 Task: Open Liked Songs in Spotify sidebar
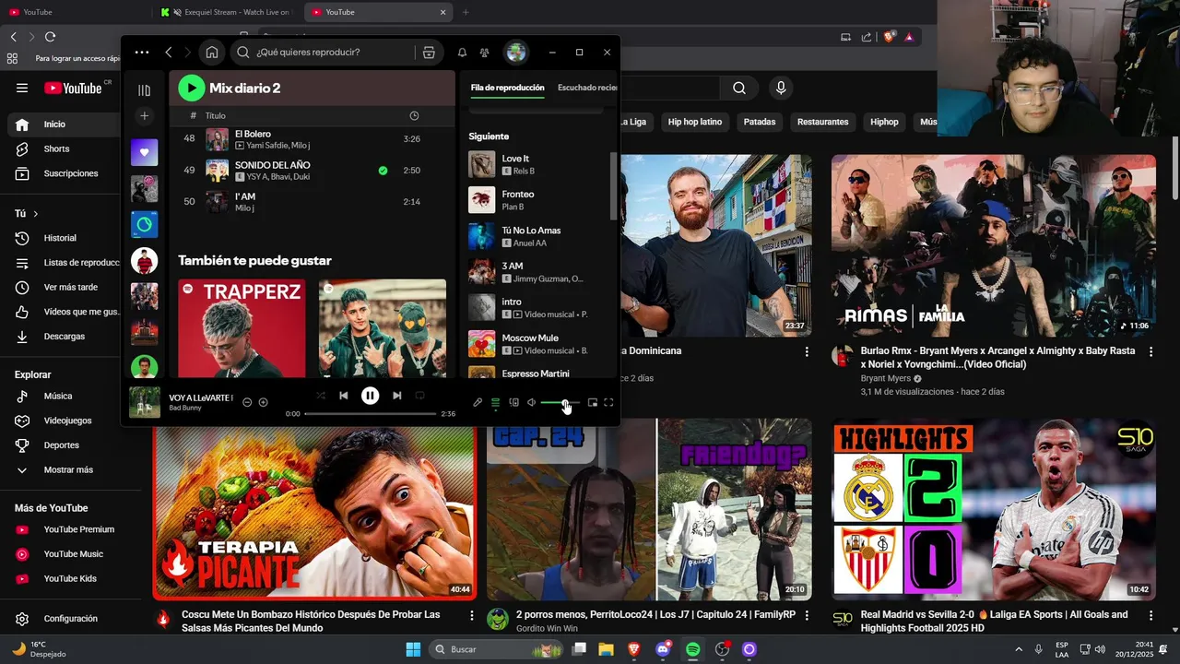[144, 152]
